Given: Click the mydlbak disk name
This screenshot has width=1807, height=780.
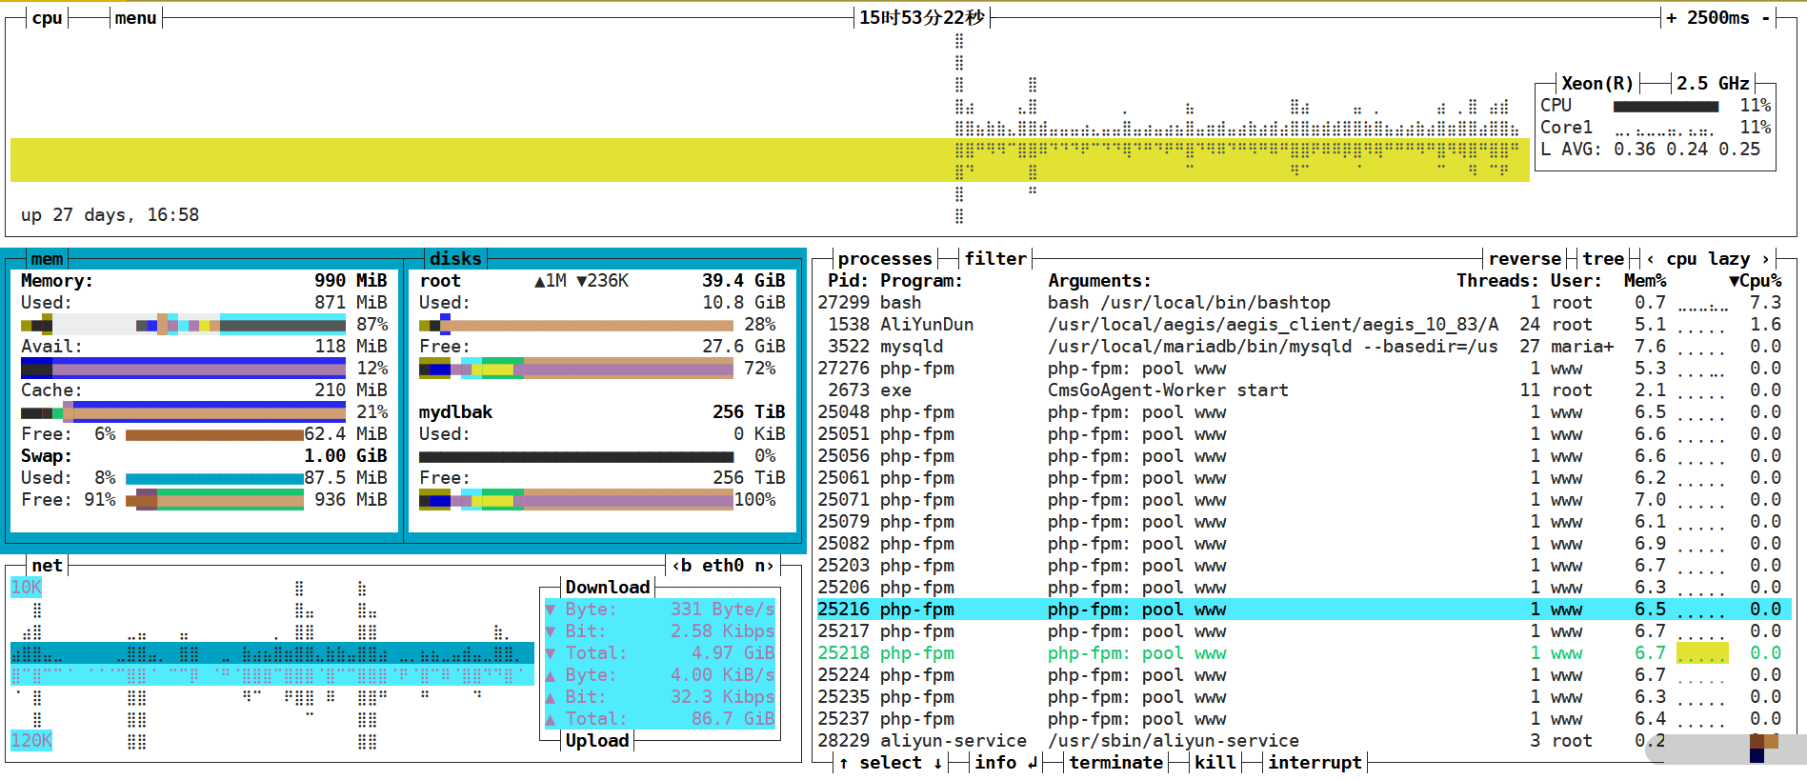Looking at the screenshot, I should click(455, 412).
